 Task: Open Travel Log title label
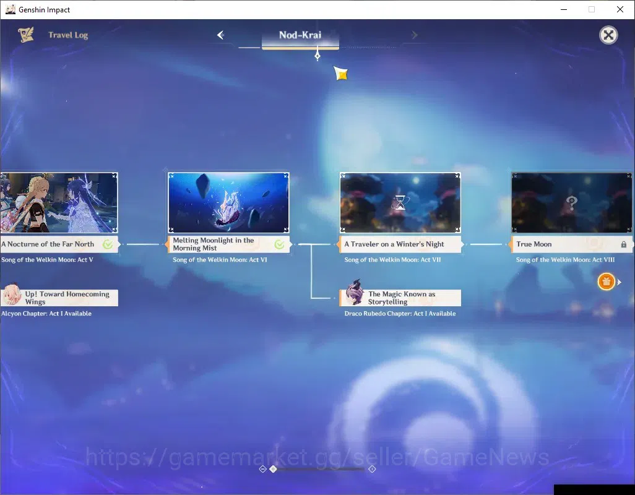(68, 35)
